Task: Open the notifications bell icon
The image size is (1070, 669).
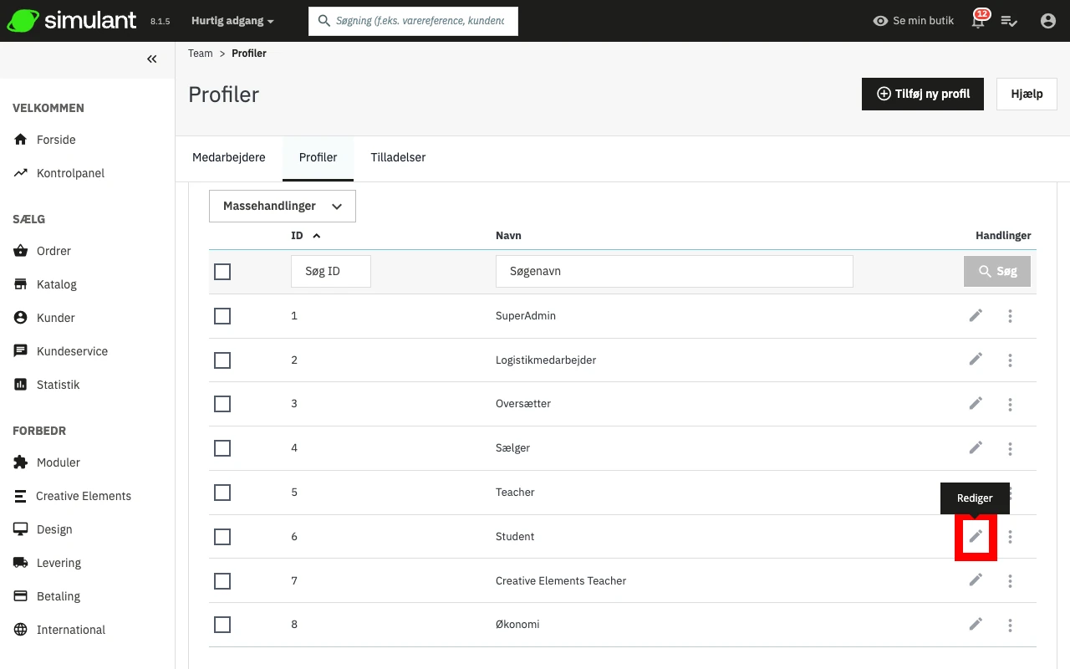Action: [978, 21]
